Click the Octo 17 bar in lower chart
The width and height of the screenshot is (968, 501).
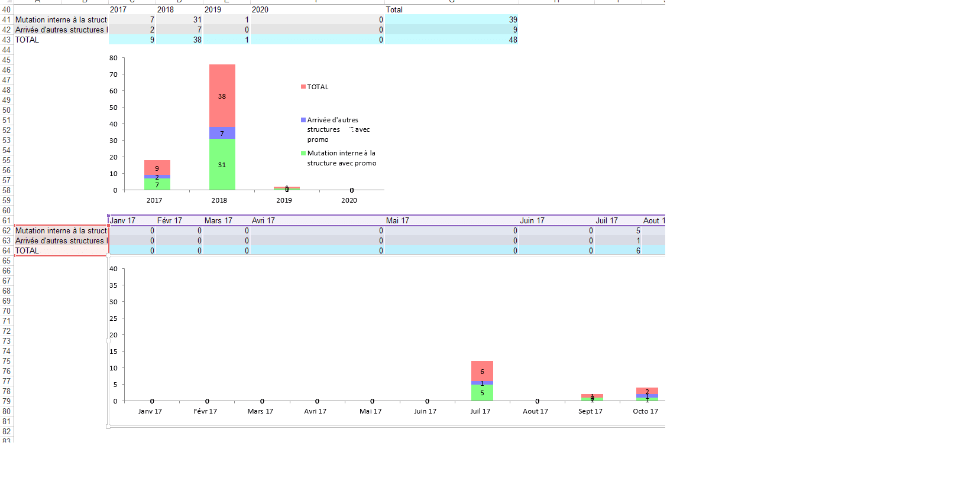pos(647,392)
